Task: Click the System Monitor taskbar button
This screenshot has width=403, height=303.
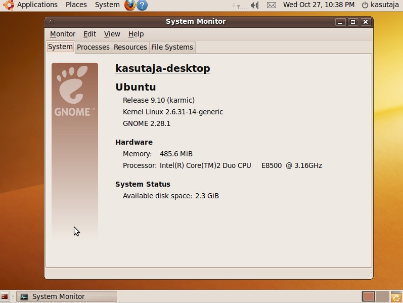Action: coord(67,296)
